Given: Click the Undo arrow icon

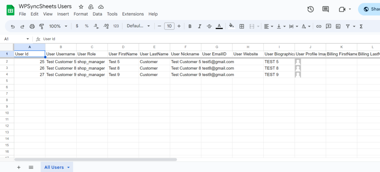Looking at the screenshot, I should point(13,26).
